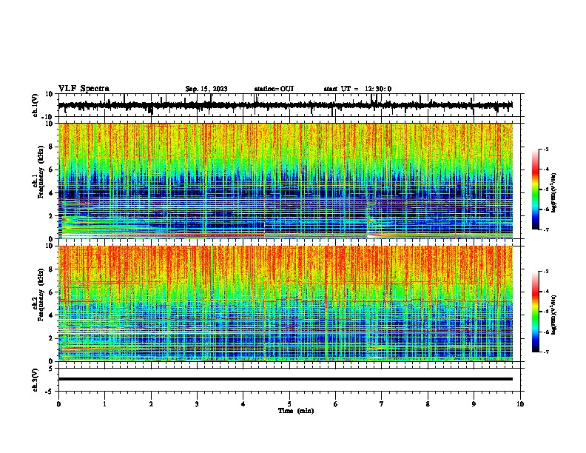Click the "start UT = 12:30:0" header text
Viewport: 586px width, 453px height.
(357, 89)
